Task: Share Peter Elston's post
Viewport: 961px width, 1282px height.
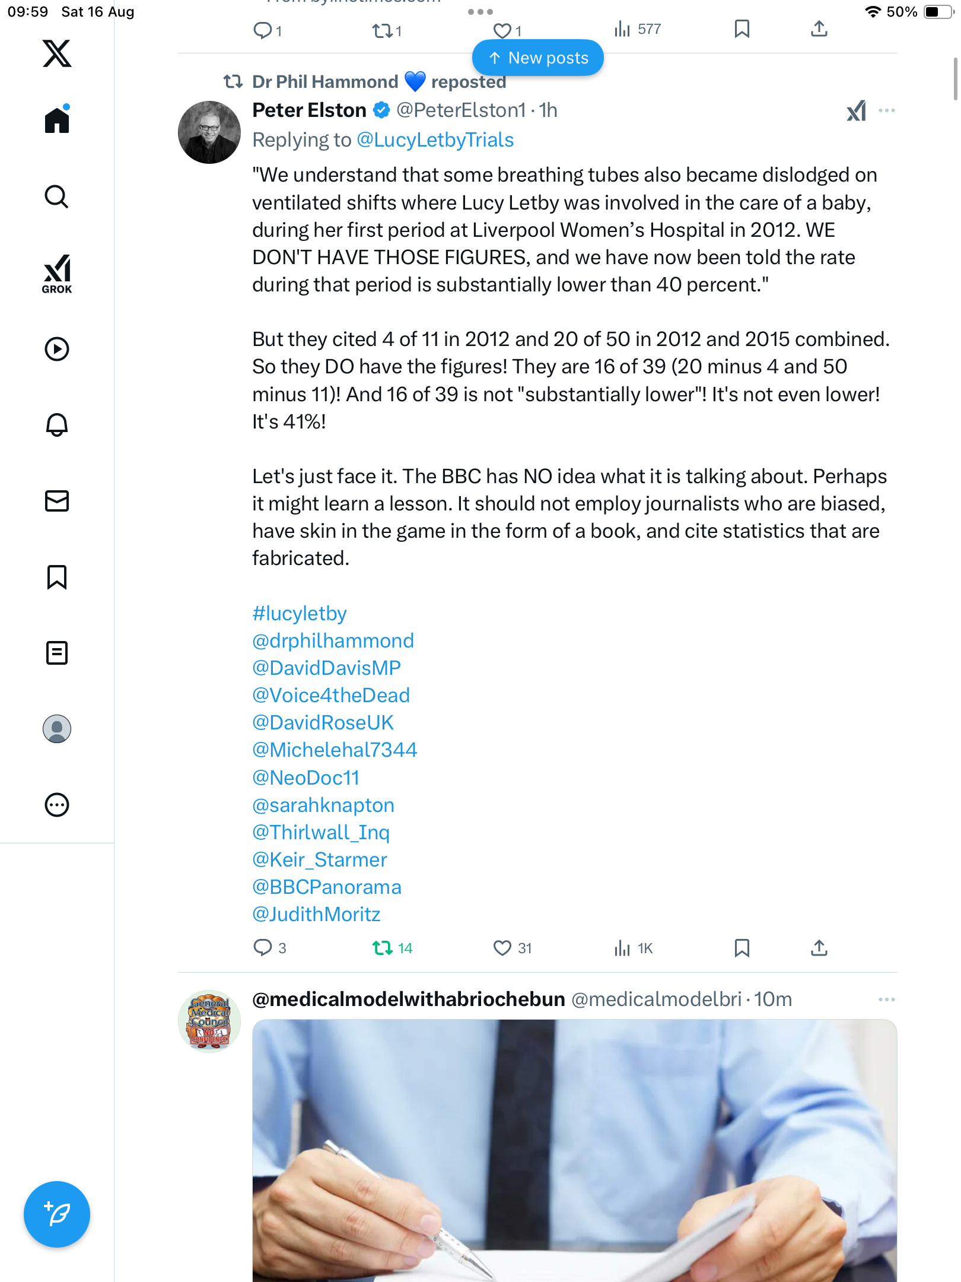Action: pyautogui.click(x=819, y=948)
